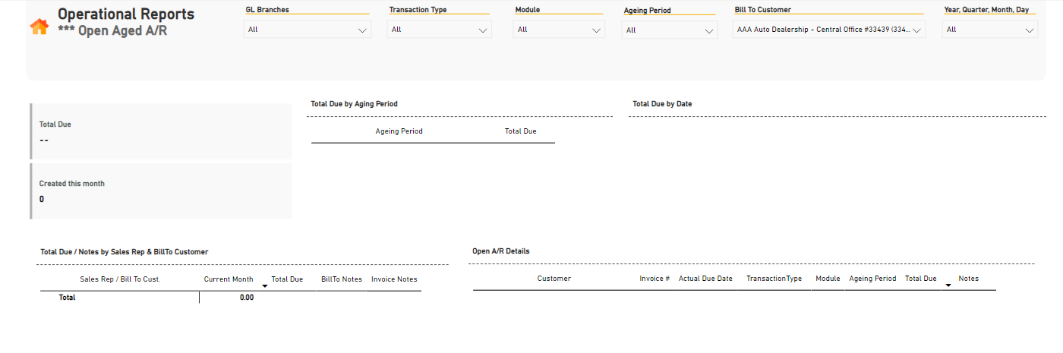Click the Operational Reports title

click(x=126, y=14)
